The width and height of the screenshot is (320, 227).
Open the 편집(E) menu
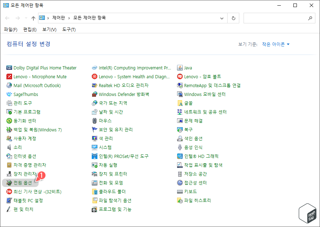[x=30, y=30]
